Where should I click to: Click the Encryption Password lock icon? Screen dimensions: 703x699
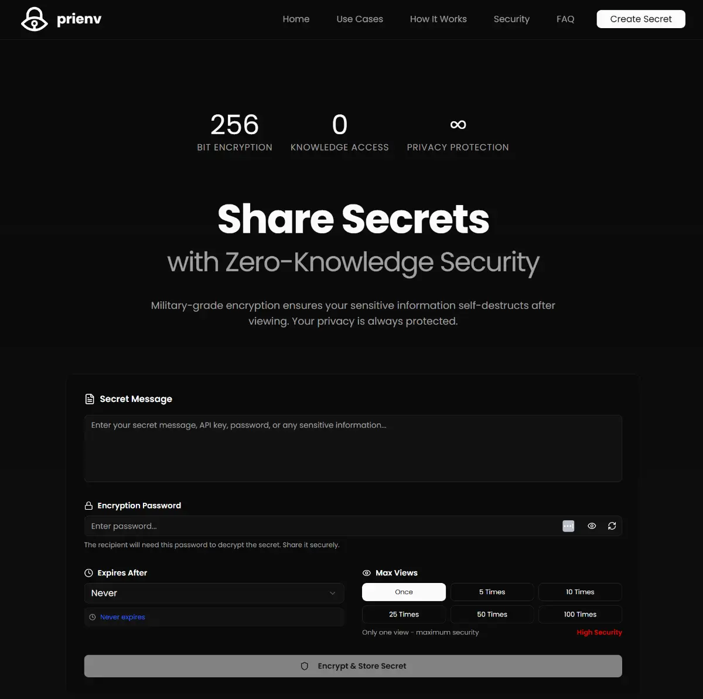point(88,506)
